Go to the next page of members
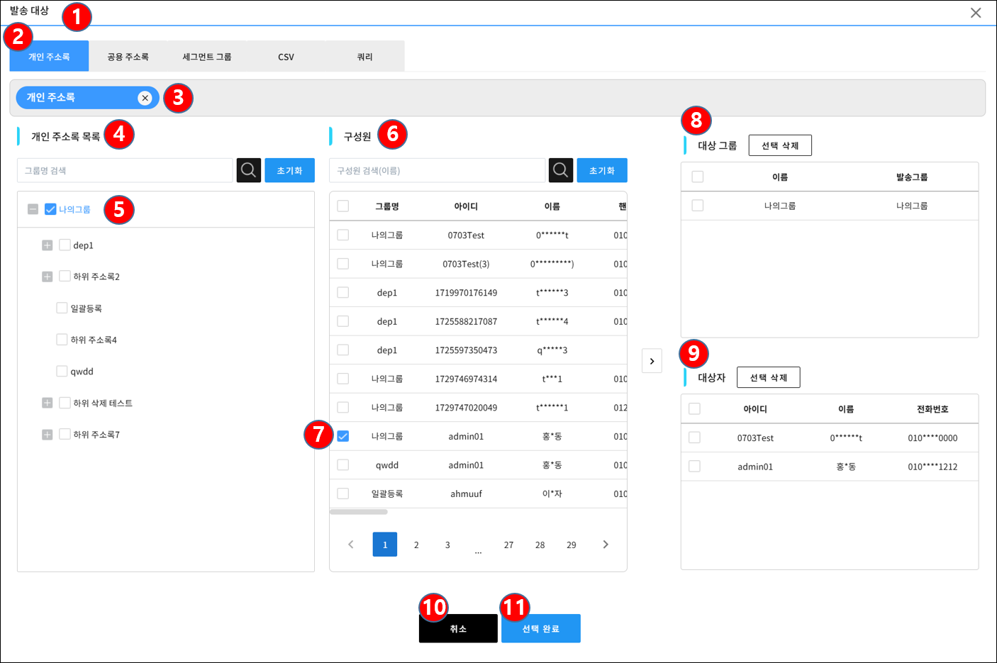This screenshot has height=663, width=997. pyautogui.click(x=605, y=545)
